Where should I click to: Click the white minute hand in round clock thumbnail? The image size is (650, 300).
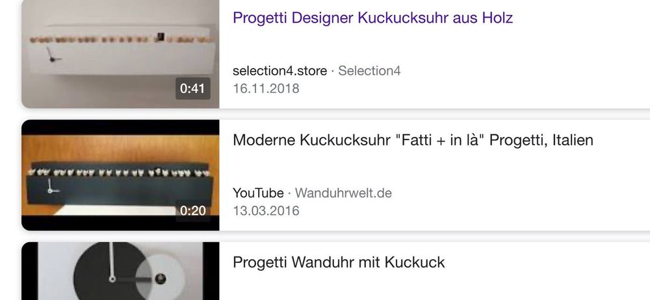[112, 262]
